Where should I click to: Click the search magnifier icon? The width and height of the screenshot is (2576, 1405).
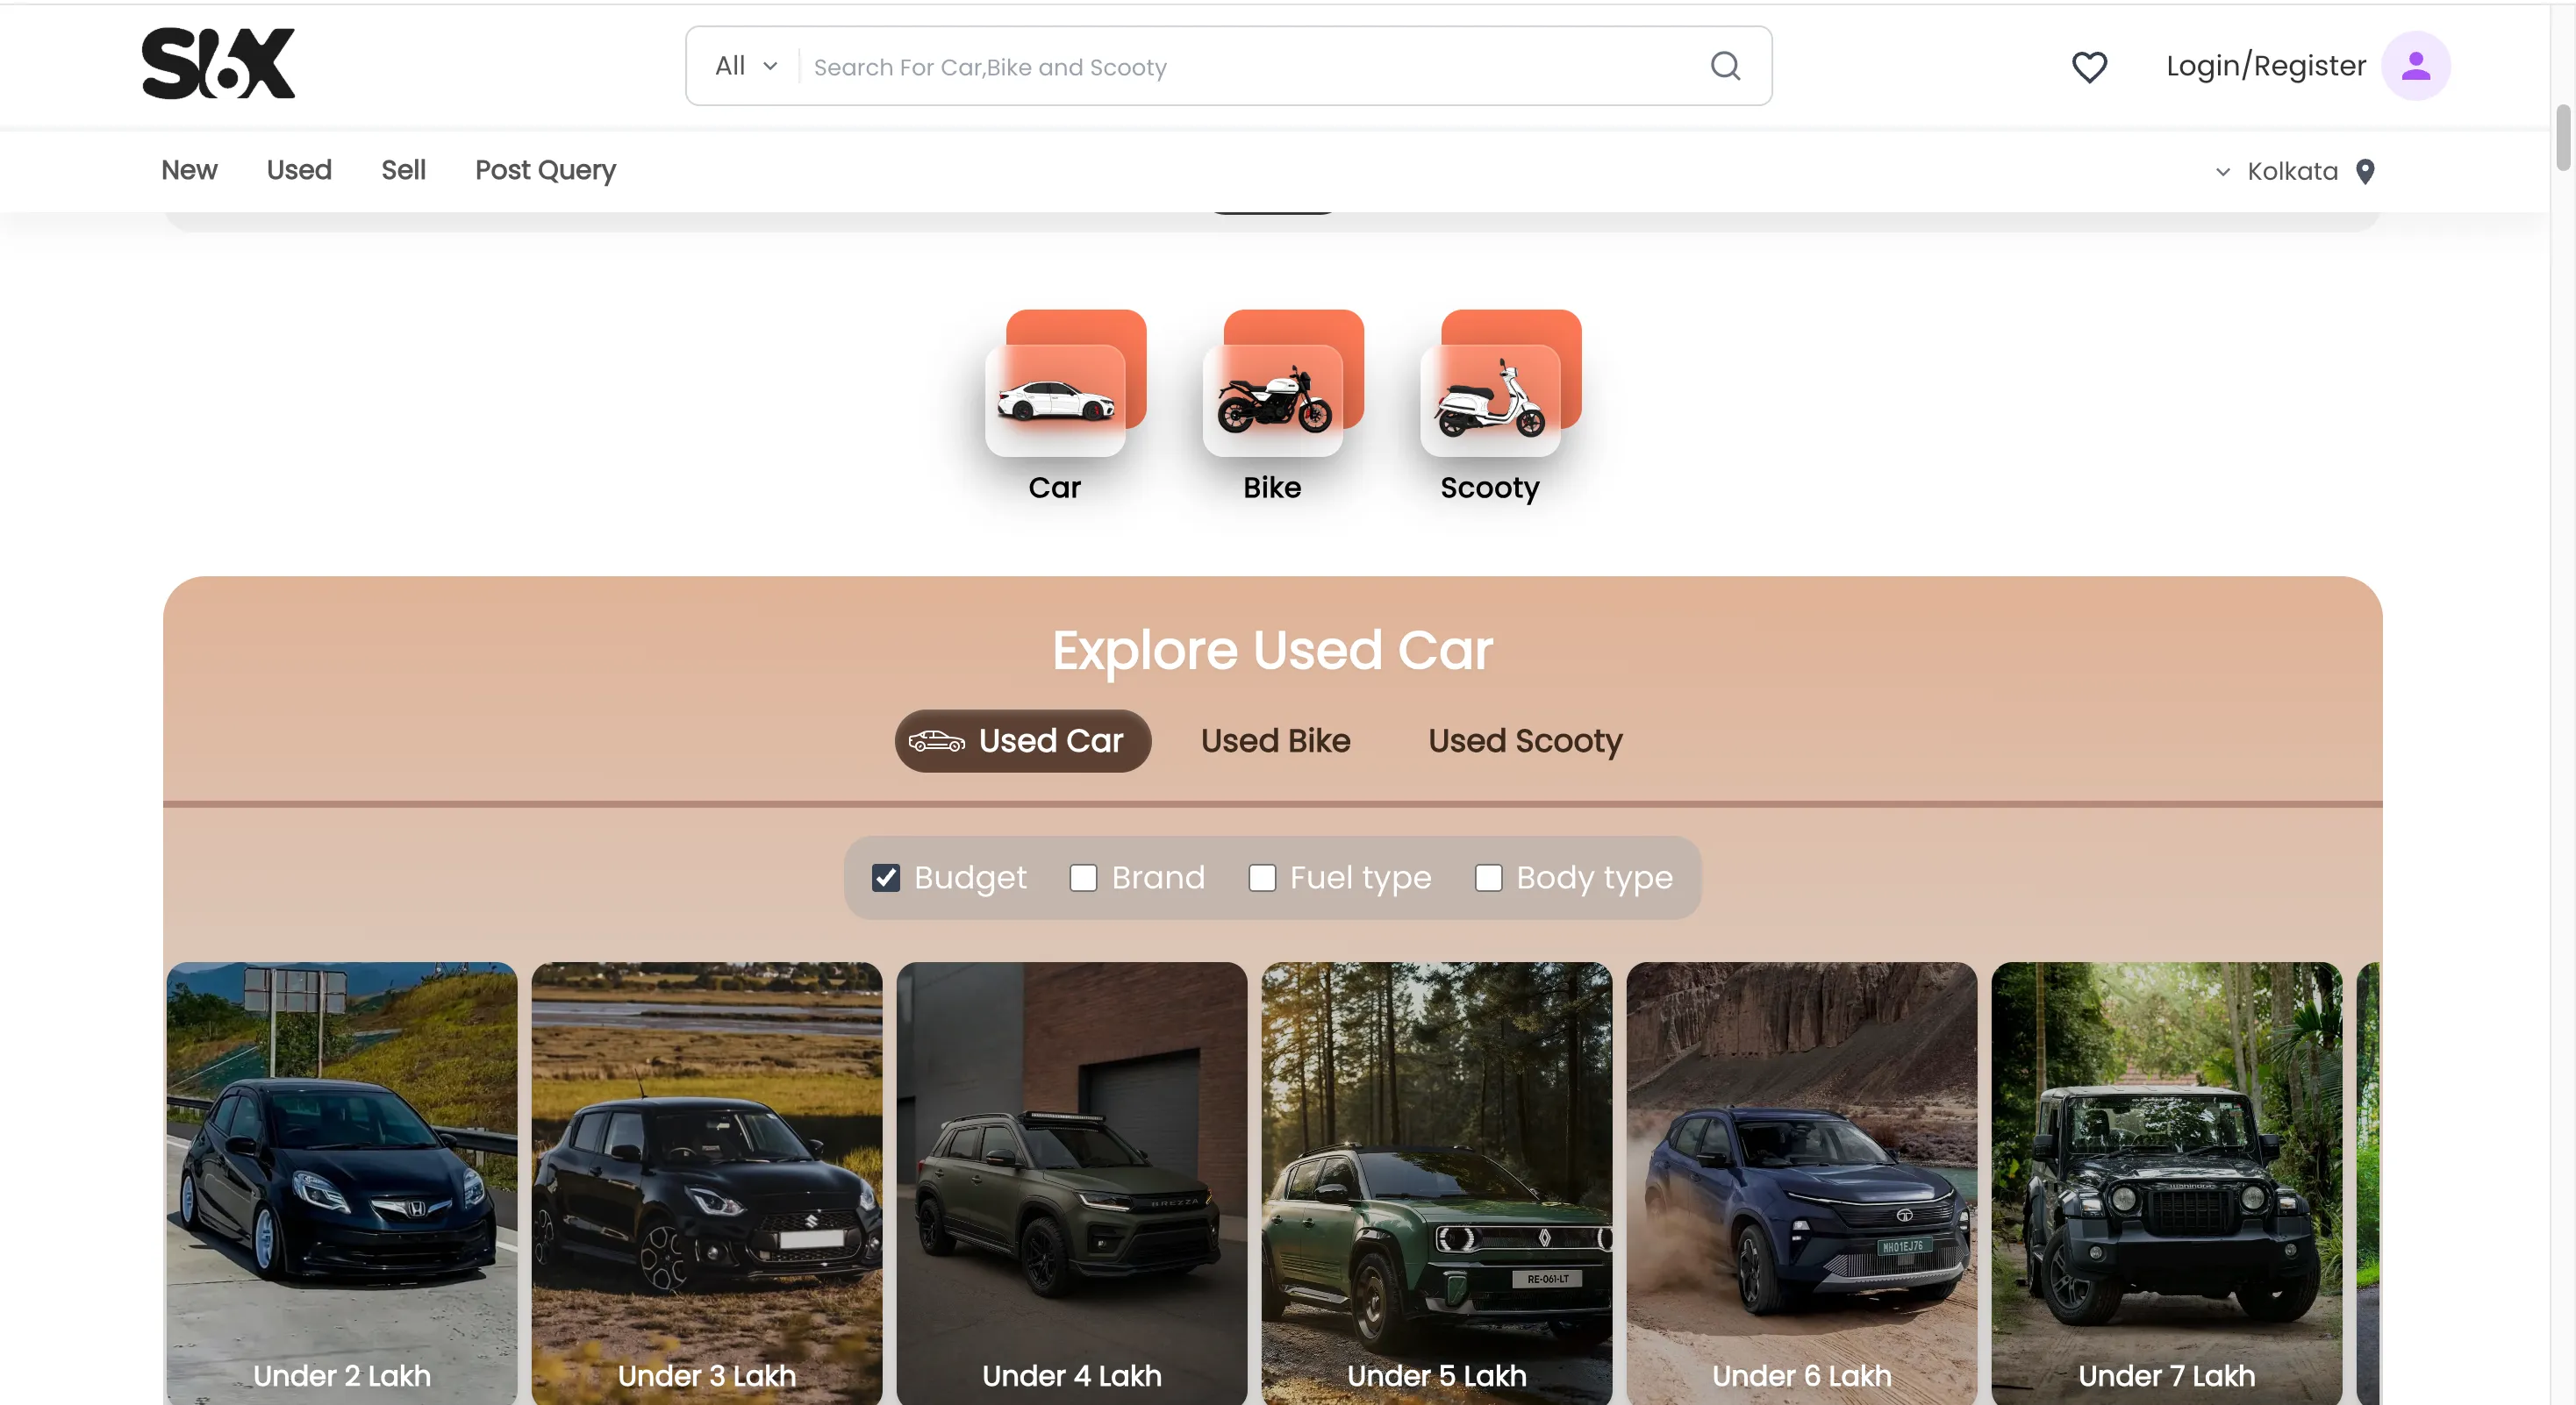click(x=1725, y=66)
